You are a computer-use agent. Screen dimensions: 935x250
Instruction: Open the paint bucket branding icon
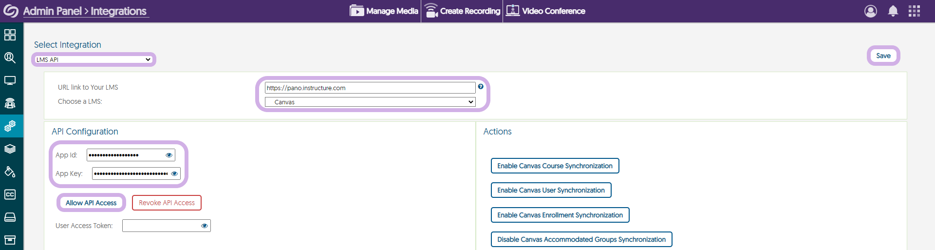pos(10,172)
